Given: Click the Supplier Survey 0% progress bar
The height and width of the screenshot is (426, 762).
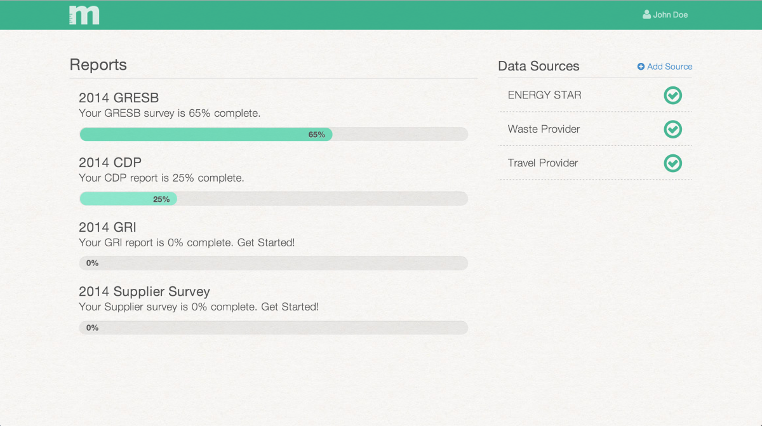Looking at the screenshot, I should [x=274, y=328].
